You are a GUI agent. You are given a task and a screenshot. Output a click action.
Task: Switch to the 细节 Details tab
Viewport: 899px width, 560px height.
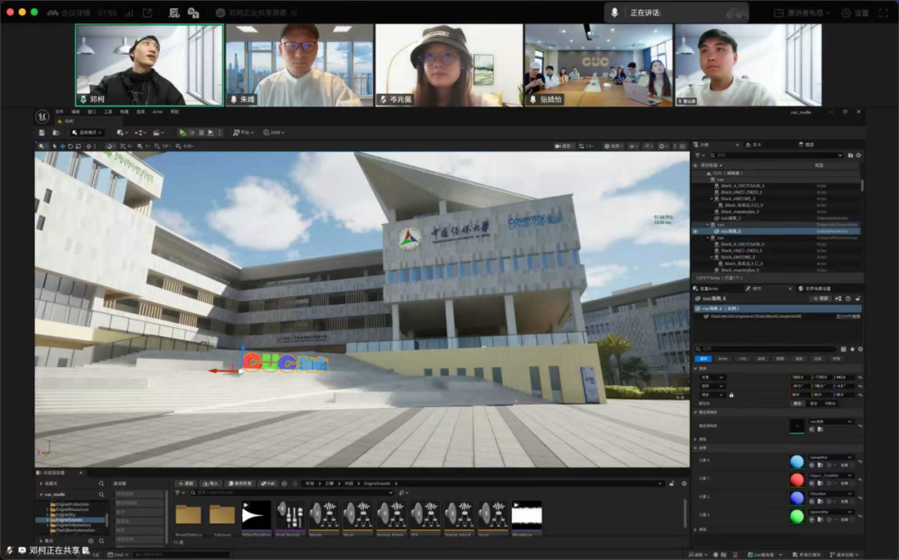[x=756, y=288]
